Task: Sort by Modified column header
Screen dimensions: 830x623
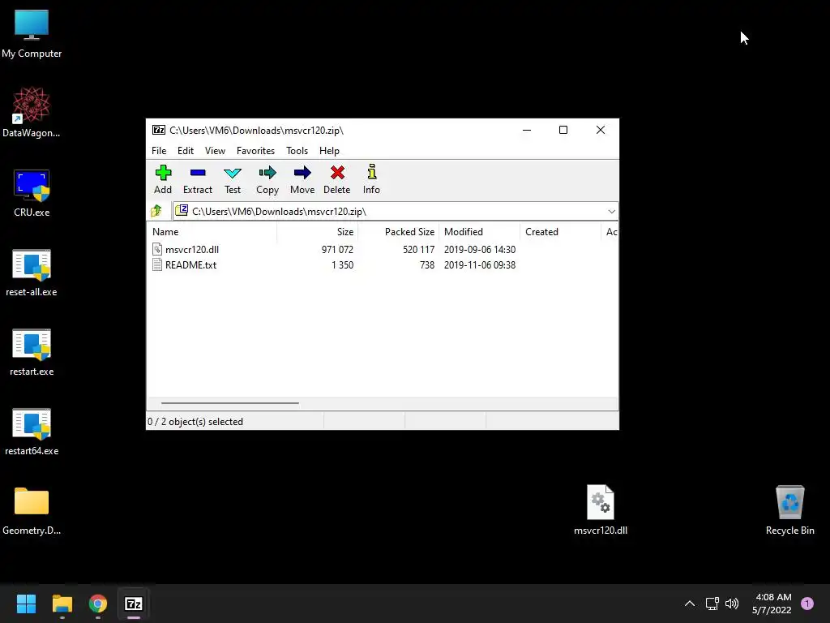Action: (480, 231)
